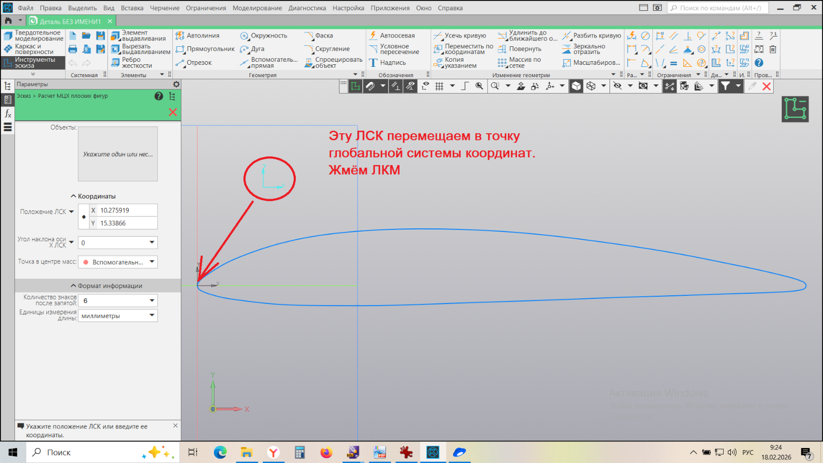Toggle hidden objects eye icon in view toolbar

pyautogui.click(x=618, y=86)
